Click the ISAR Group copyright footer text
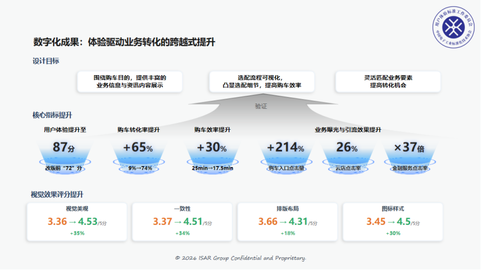This screenshot has width=481, height=270. 240,258
